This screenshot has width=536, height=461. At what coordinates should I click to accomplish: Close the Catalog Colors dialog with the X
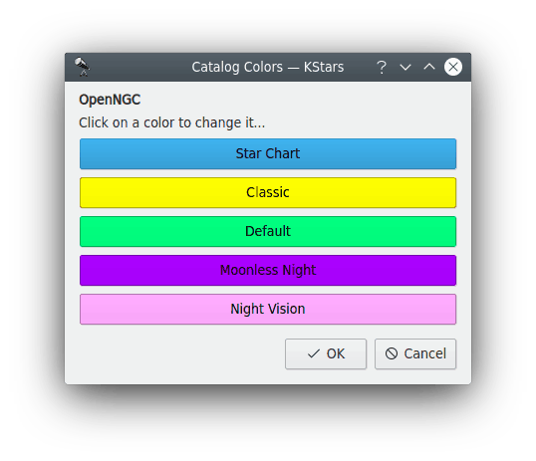point(453,67)
